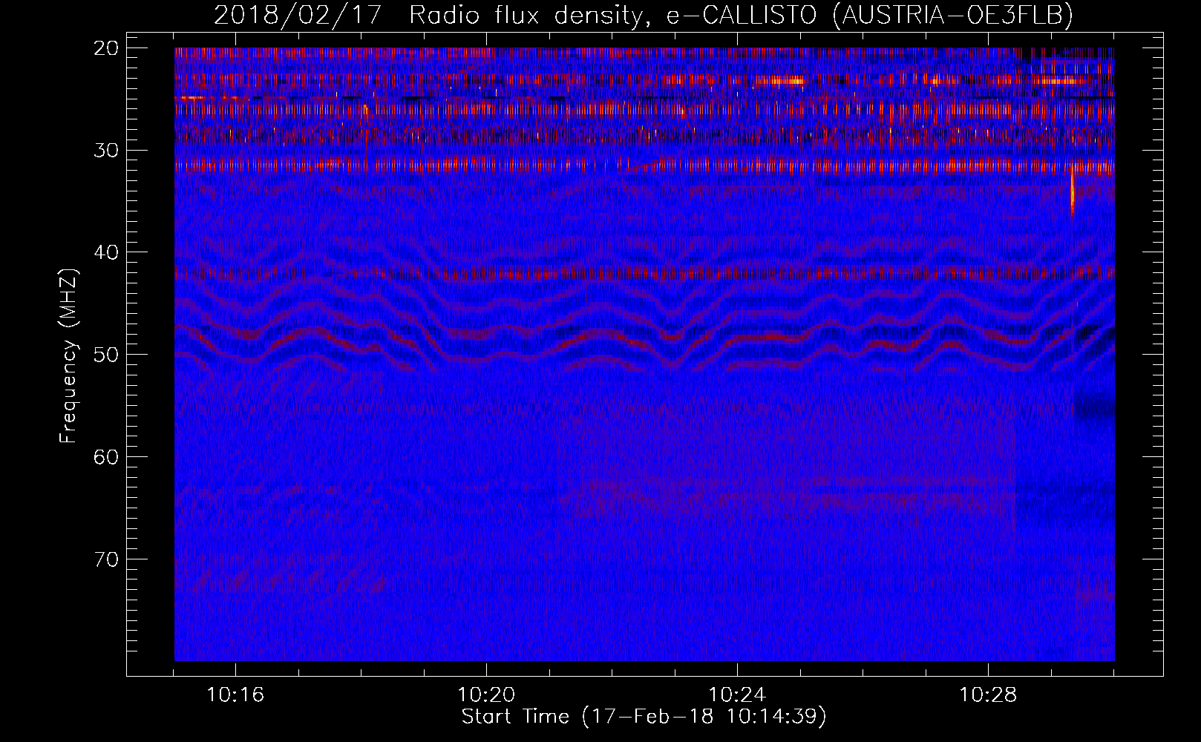The width and height of the screenshot is (1201, 742).
Task: Click the time tick label '10:20'
Action: (486, 695)
